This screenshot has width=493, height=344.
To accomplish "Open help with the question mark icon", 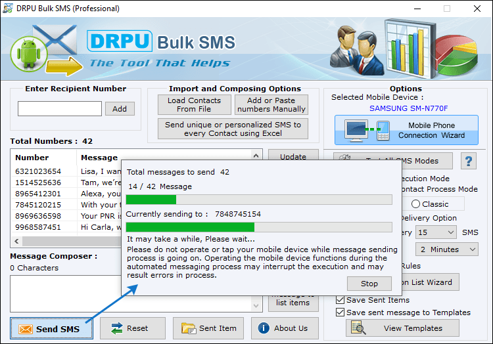I will click(x=469, y=161).
